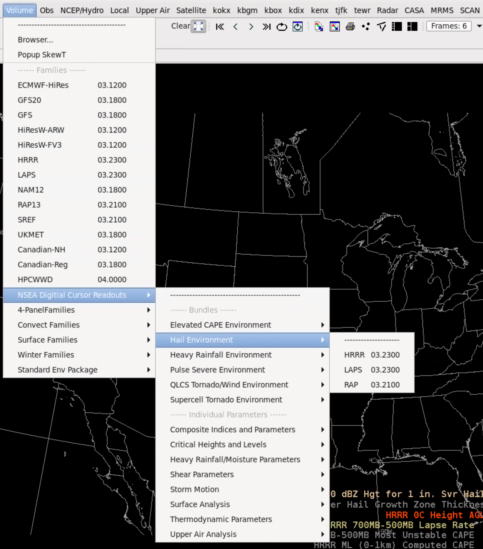
Task: Expand Upper Air Analysis submenu
Action: pos(242,534)
